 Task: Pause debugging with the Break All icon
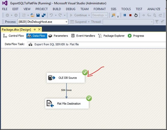(125, 15)
